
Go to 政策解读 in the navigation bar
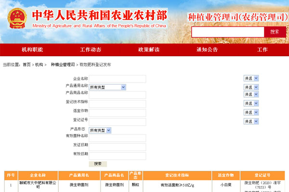click(x=148, y=50)
